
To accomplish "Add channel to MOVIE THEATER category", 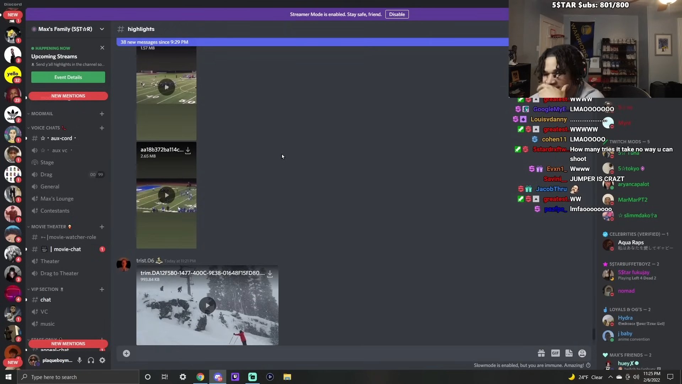I will (x=102, y=227).
